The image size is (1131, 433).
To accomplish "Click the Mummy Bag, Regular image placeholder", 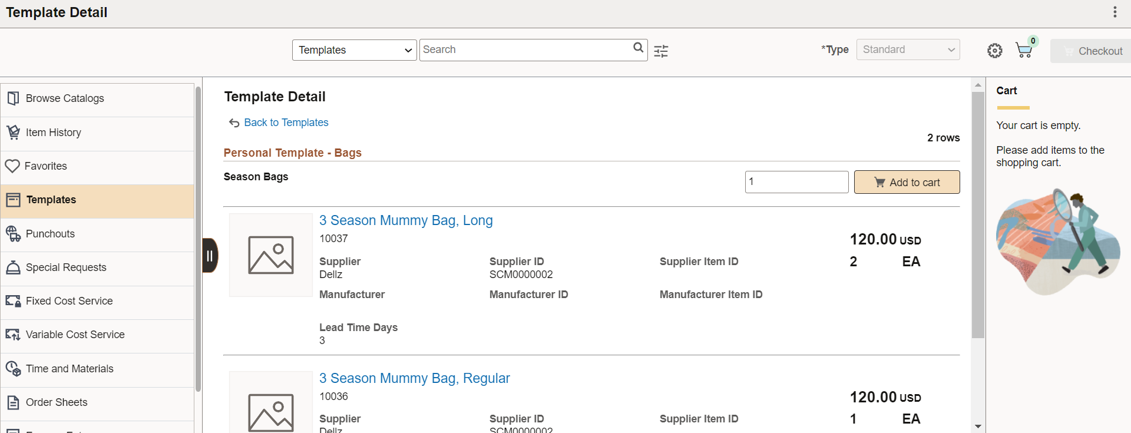I will 271,402.
